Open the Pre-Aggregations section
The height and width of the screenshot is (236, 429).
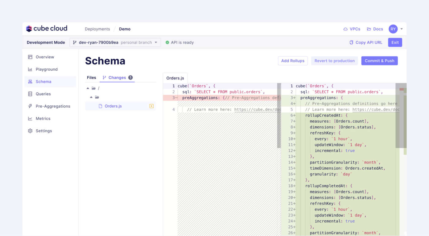coord(53,106)
